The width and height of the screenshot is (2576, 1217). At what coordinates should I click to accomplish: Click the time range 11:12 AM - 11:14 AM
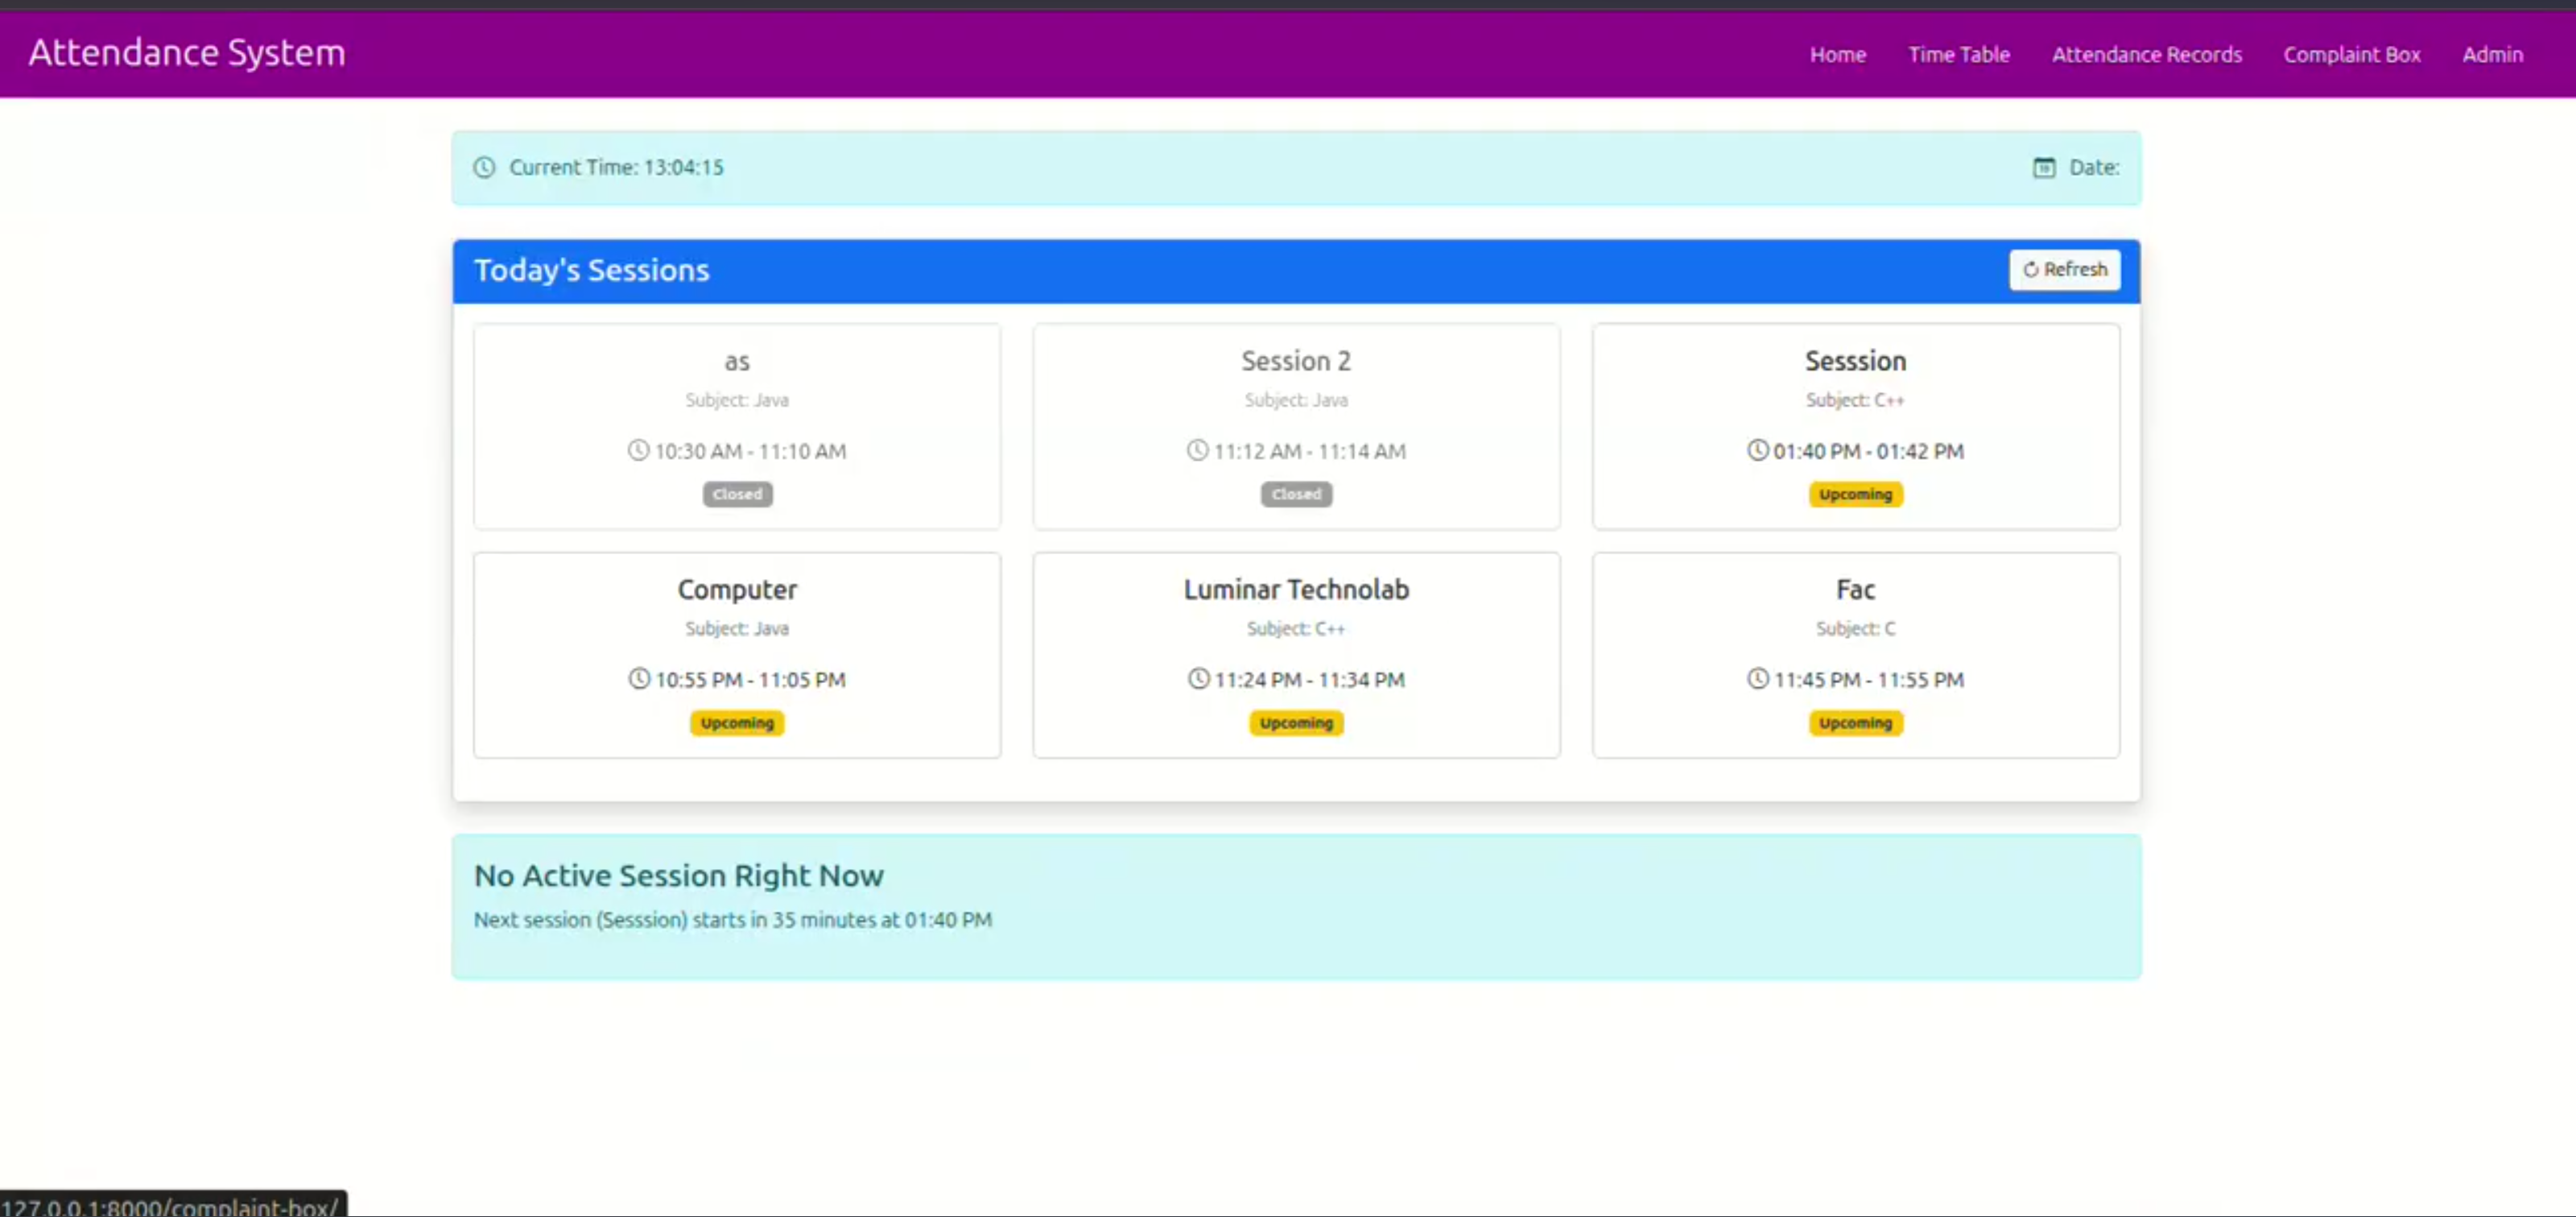coord(1309,451)
